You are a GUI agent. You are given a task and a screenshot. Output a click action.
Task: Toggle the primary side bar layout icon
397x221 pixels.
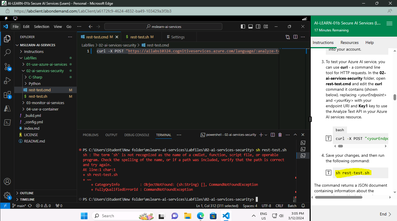(243, 26)
